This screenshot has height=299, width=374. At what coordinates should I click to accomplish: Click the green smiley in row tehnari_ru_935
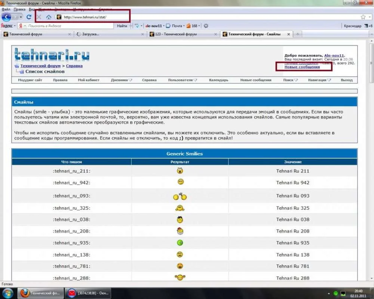180,243
